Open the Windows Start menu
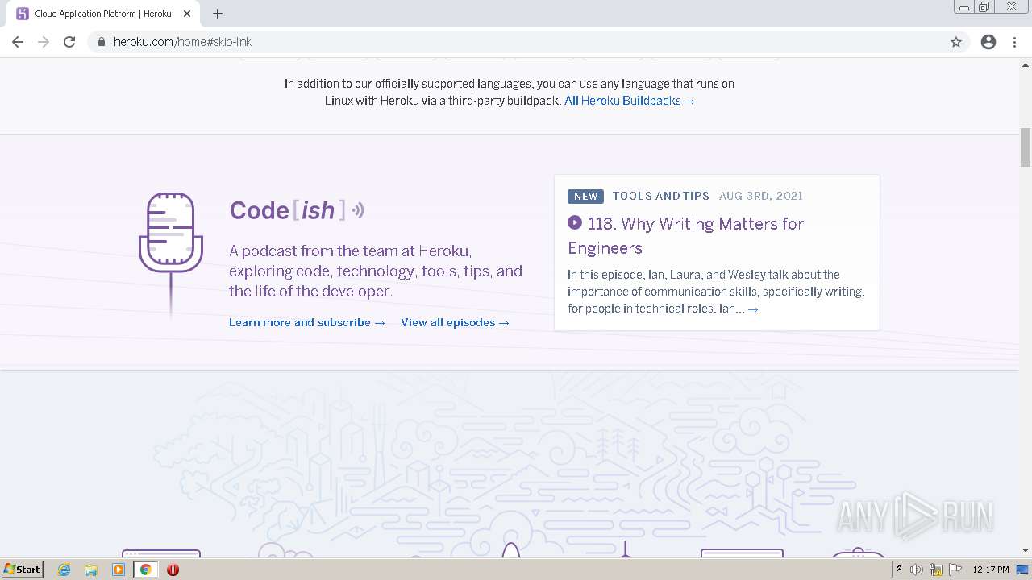 pyautogui.click(x=22, y=570)
